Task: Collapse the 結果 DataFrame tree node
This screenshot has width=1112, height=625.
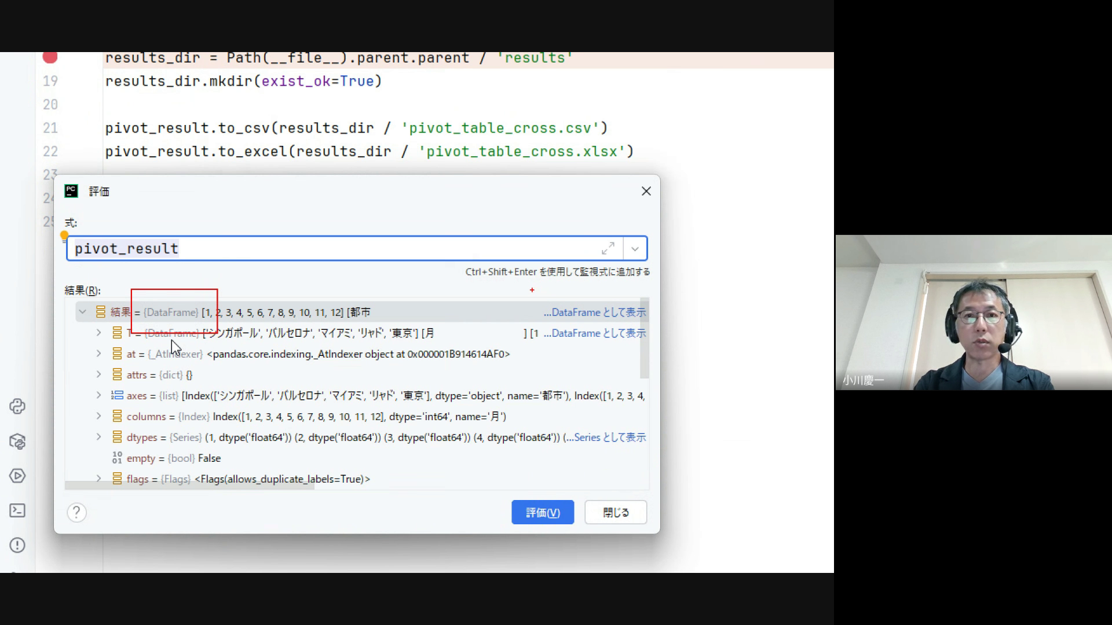Action: [82, 312]
